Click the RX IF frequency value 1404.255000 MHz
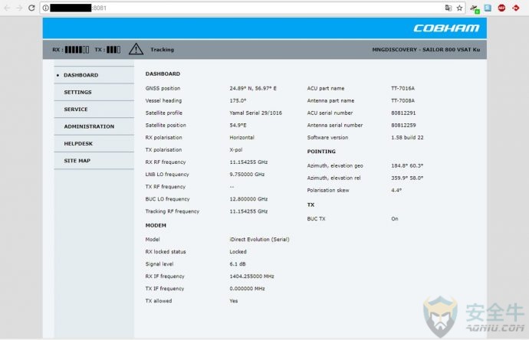The image size is (529, 340). coord(251,276)
